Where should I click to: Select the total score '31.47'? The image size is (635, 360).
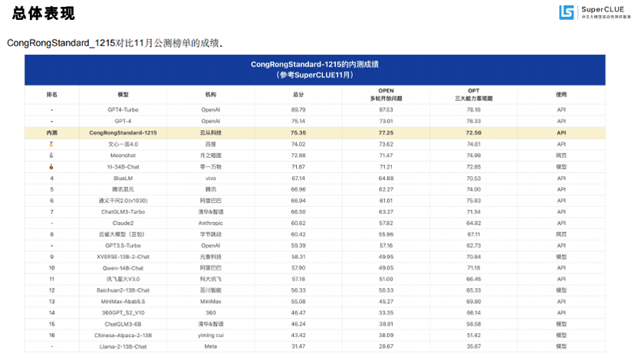pyautogui.click(x=298, y=347)
